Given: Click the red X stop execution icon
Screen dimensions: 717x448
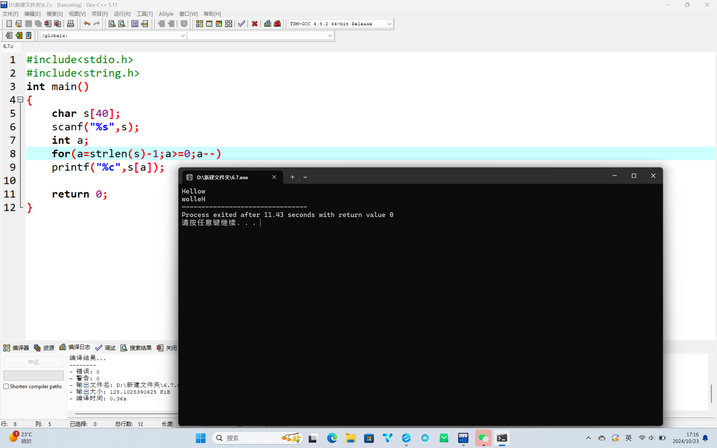Looking at the screenshot, I should [x=255, y=24].
